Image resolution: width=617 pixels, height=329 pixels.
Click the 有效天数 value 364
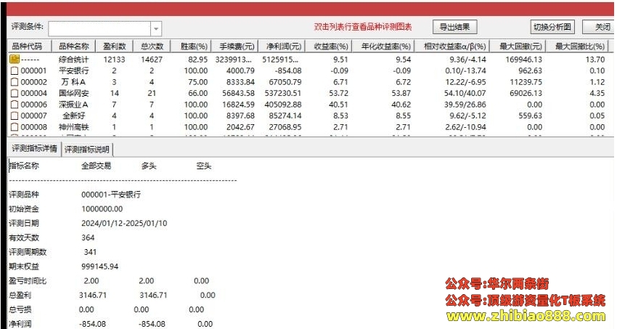[88, 237]
